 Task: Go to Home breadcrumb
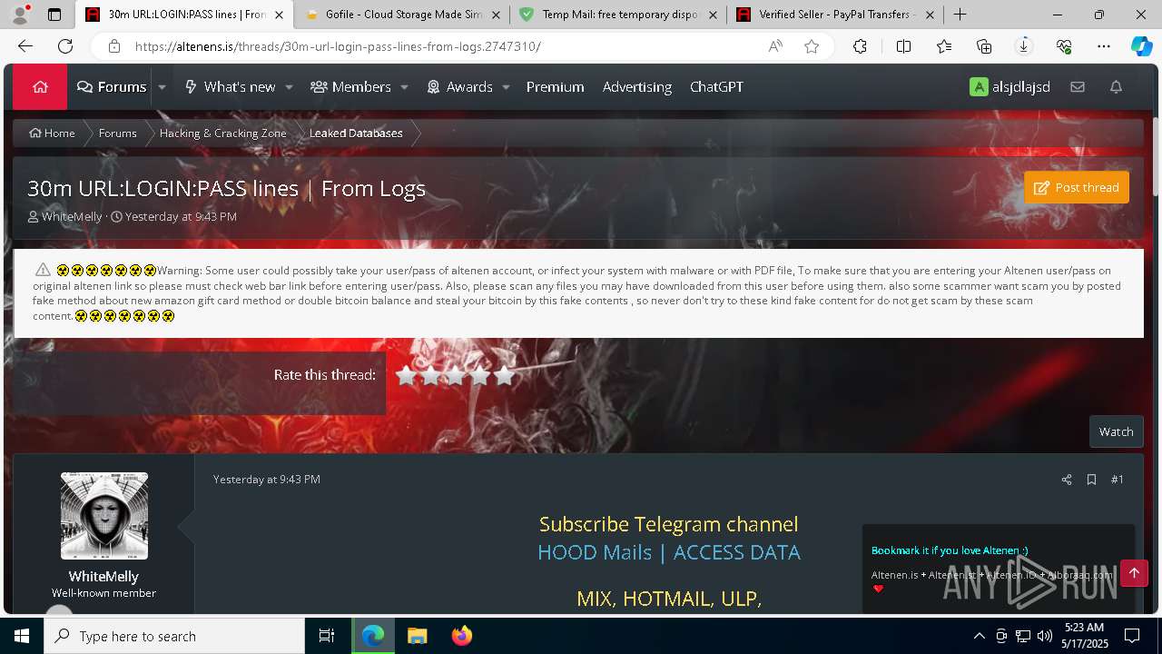pyautogui.click(x=52, y=133)
